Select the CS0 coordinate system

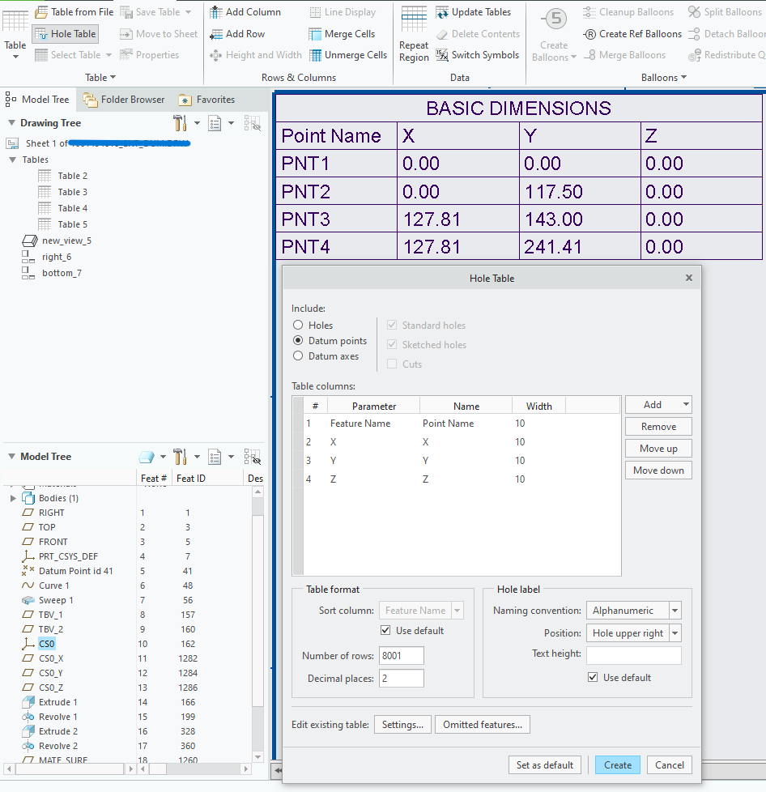coord(46,644)
